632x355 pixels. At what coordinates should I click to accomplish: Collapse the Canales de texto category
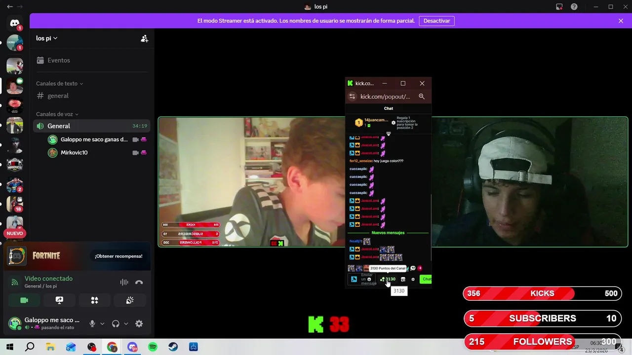point(59,83)
